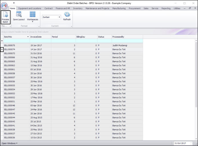Sort by the InvoiceDate column header
This screenshot has width=198, height=146.
[x=40, y=37]
